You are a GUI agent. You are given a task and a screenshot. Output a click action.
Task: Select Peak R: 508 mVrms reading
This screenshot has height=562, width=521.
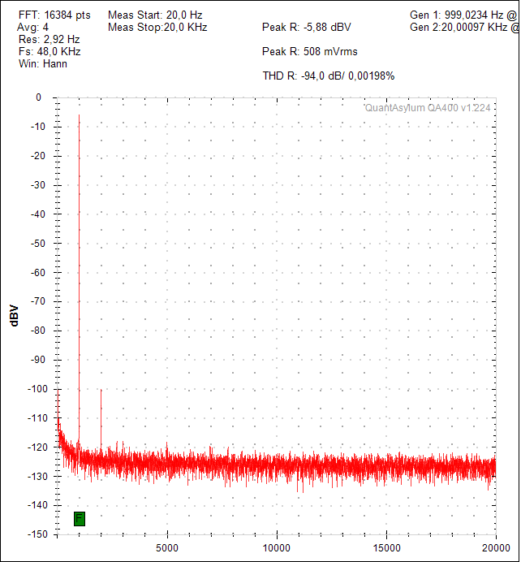coord(310,52)
